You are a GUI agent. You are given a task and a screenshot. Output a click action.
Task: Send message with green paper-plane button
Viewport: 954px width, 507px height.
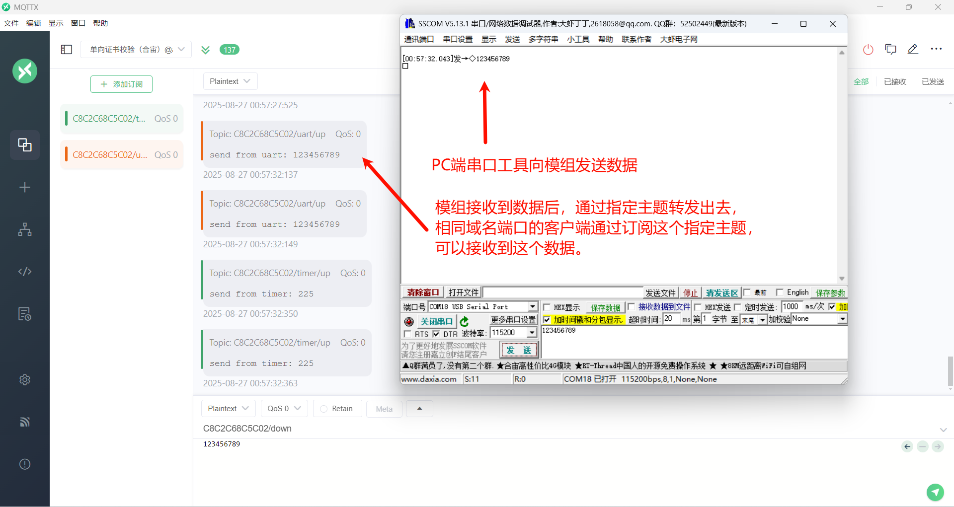point(935,492)
